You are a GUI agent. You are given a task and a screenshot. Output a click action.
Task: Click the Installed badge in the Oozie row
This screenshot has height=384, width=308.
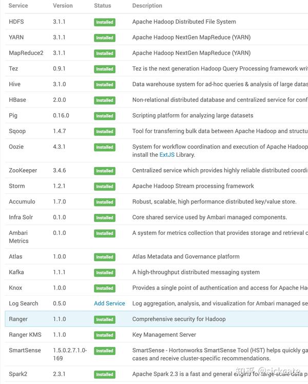pos(104,148)
